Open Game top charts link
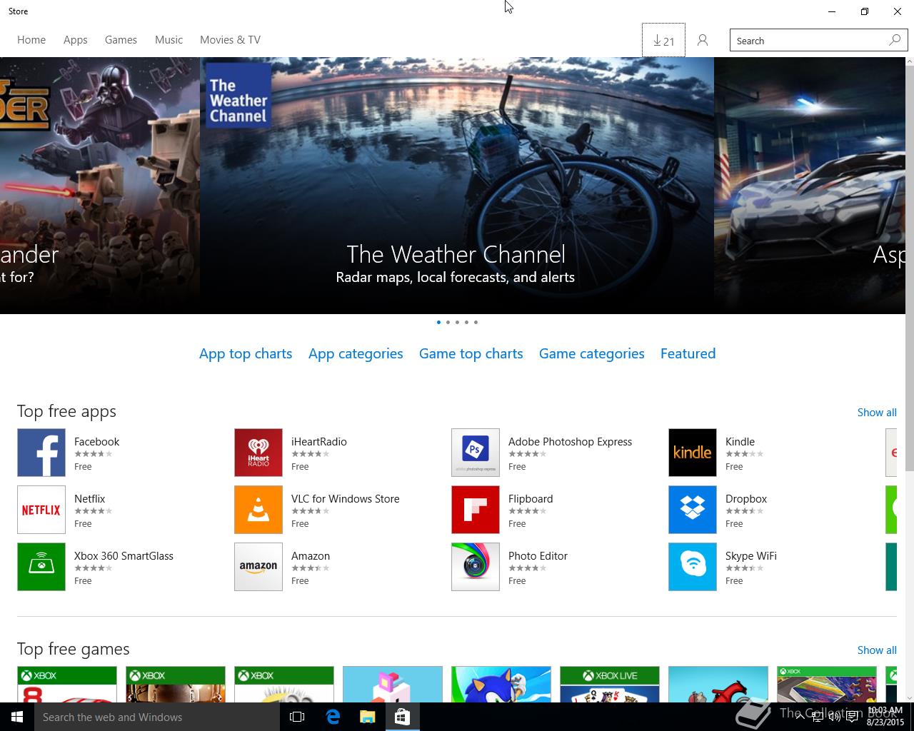The width and height of the screenshot is (914, 731). click(471, 353)
